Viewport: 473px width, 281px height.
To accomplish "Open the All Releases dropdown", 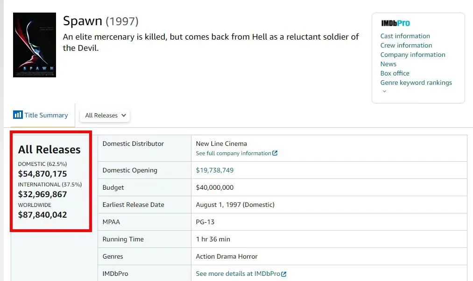I will point(105,116).
